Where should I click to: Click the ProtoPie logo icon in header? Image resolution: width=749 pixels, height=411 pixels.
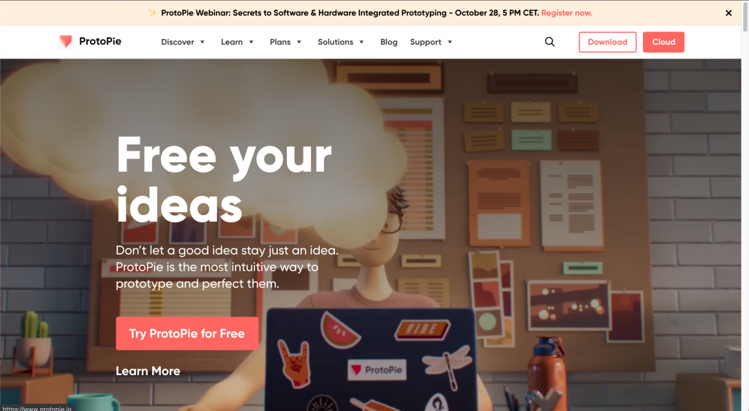(65, 42)
